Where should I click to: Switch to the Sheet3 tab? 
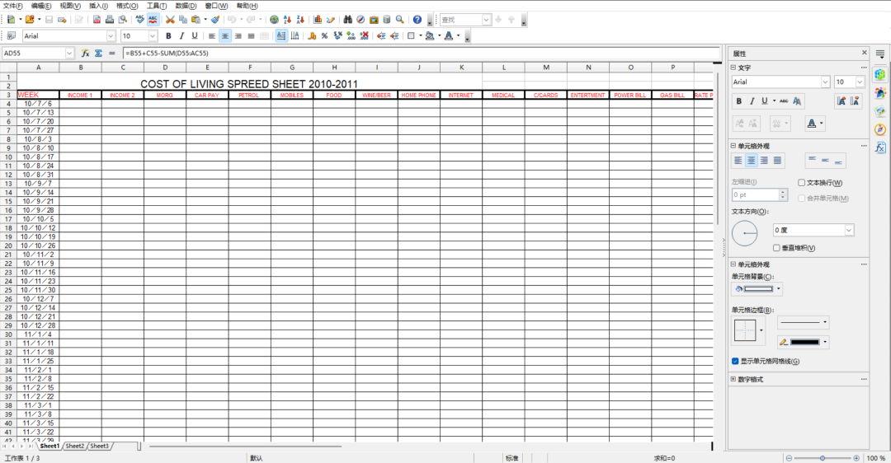point(100,446)
